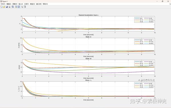Select the 'Desired Acceleration Input u' plot title

[88, 15]
